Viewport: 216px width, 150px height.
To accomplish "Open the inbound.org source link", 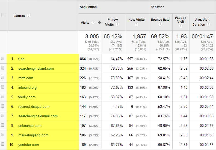I will point(27,87).
